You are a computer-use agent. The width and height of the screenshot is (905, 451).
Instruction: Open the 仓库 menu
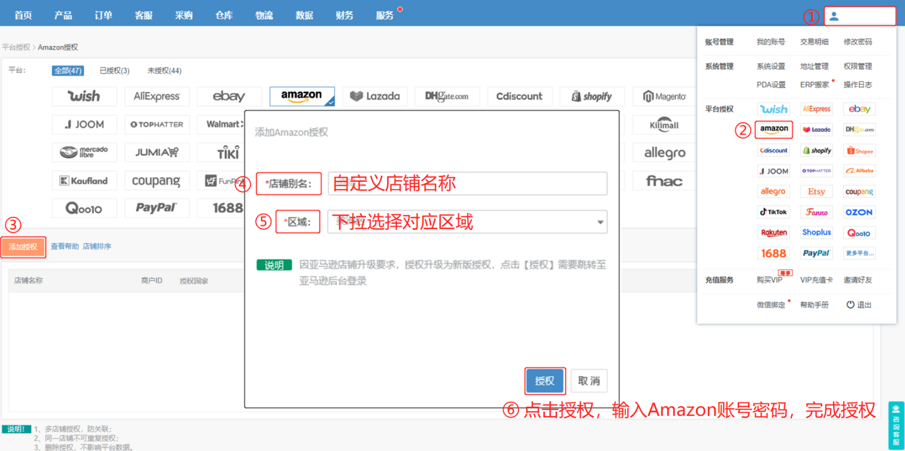coord(224,15)
